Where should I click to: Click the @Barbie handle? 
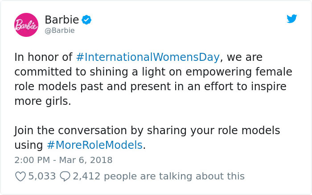click(x=60, y=31)
